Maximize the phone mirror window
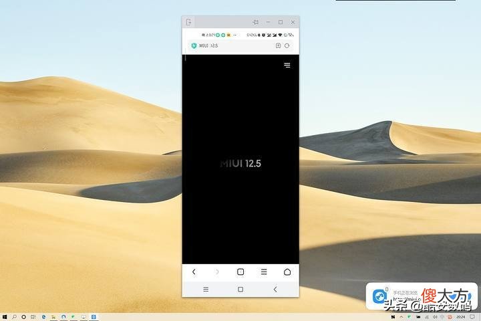481x321 pixels. coord(281,22)
